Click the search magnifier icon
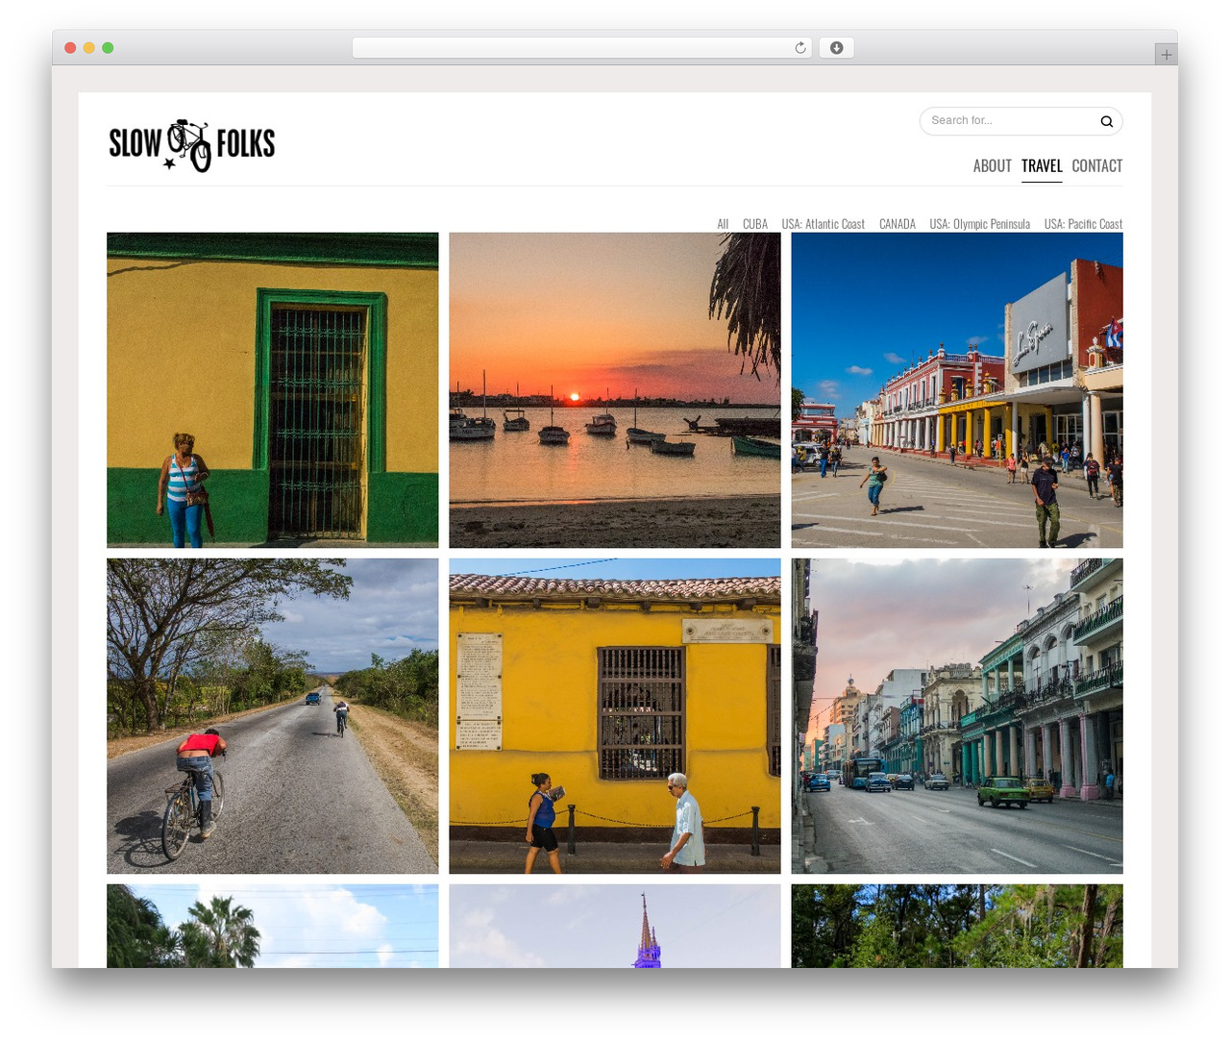1230x1042 pixels. pos(1106,121)
